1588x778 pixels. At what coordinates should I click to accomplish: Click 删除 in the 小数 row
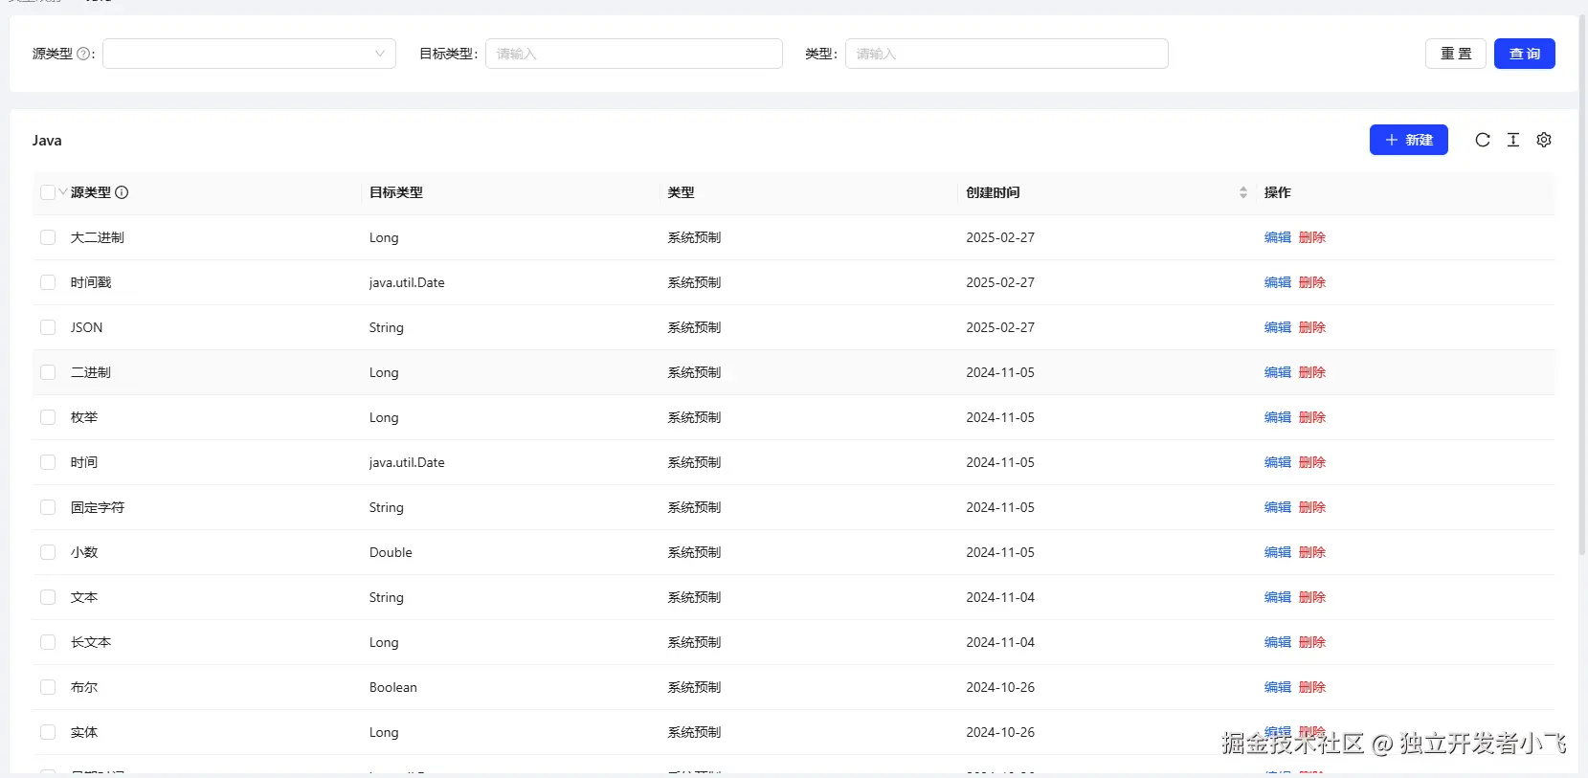click(x=1311, y=552)
